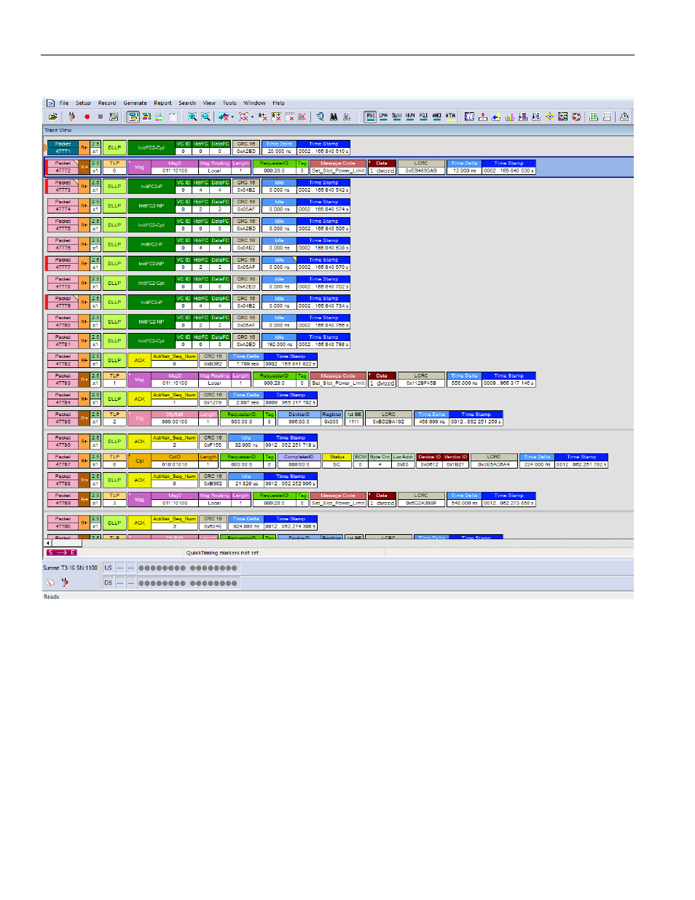Open a trace file with the folder icon
Viewport: 695px width, 900px height.
tap(54, 117)
